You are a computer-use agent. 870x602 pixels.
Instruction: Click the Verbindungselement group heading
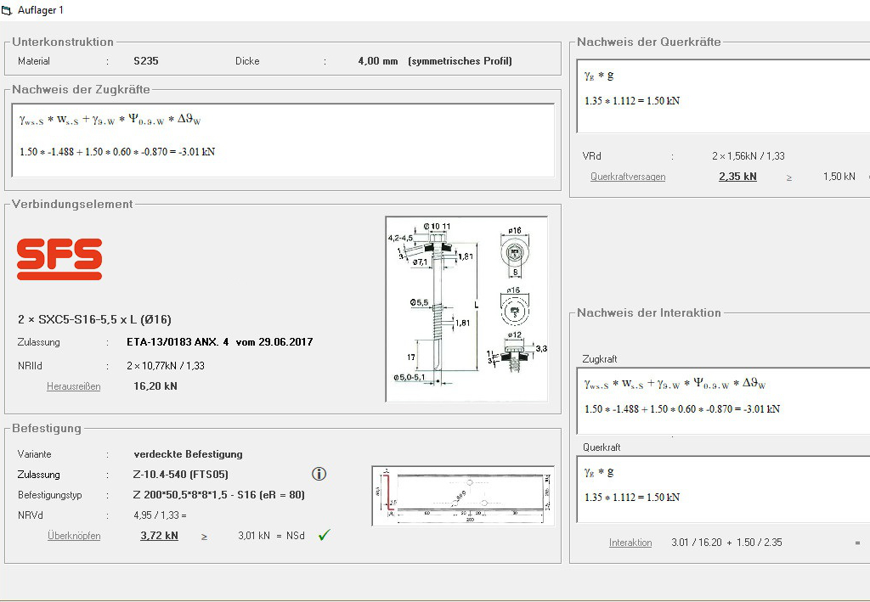coord(72,204)
